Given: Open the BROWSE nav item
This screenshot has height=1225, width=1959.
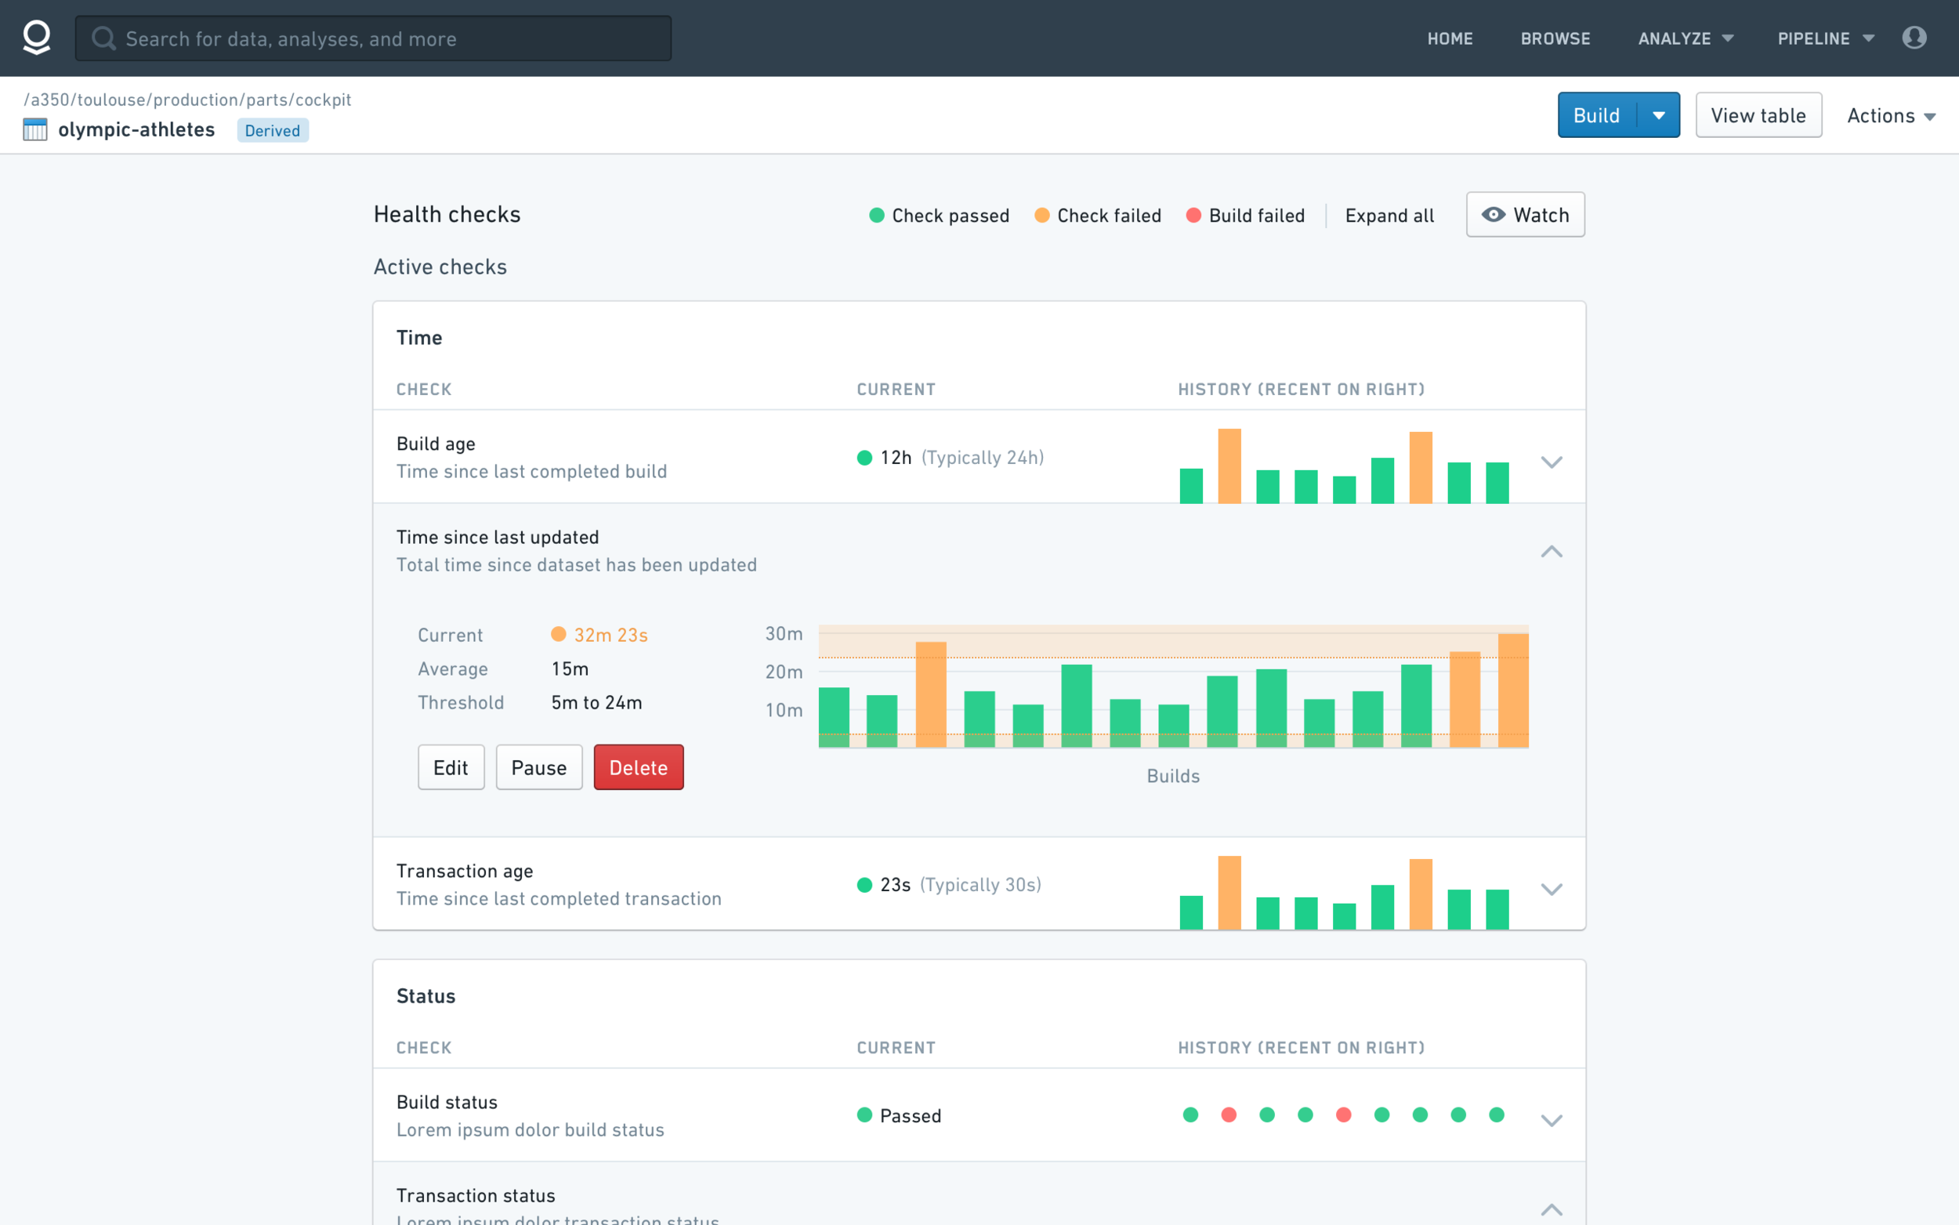Looking at the screenshot, I should [x=1555, y=38].
